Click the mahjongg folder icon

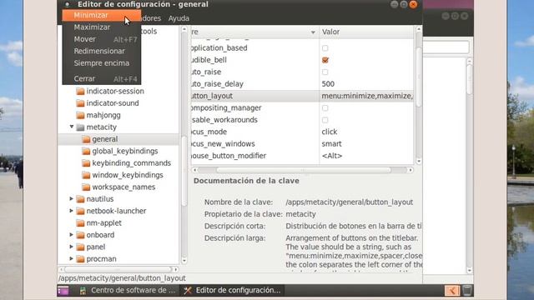tap(80, 115)
